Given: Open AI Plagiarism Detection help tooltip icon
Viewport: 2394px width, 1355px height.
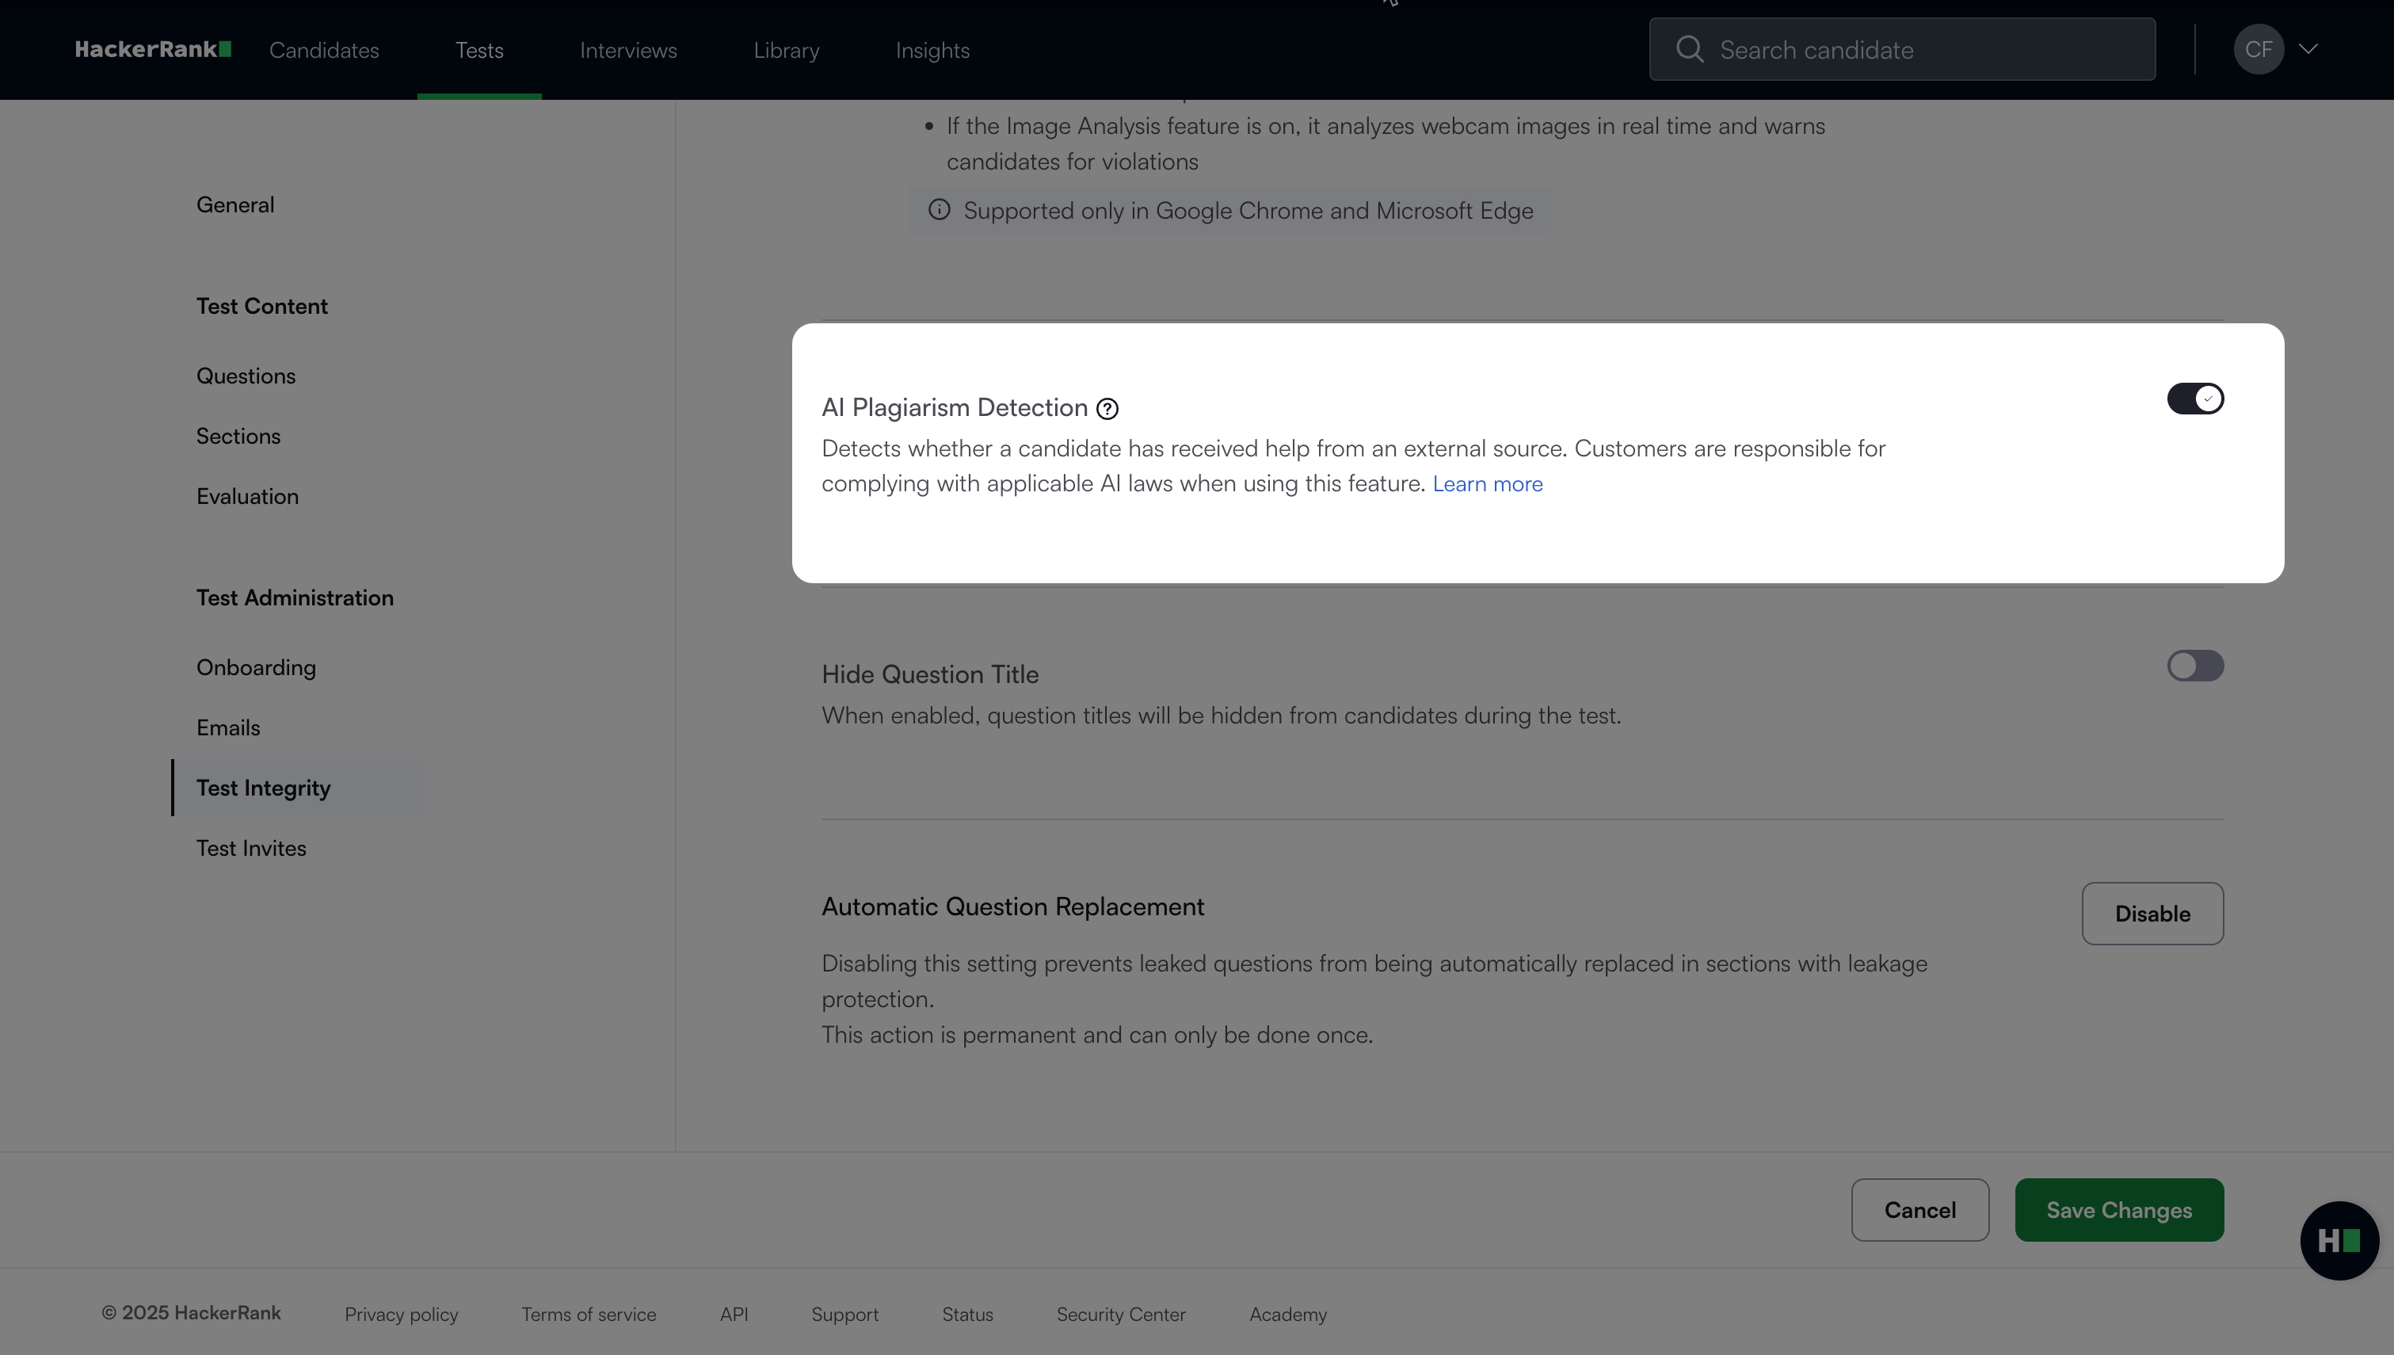Looking at the screenshot, I should pyautogui.click(x=1107, y=409).
